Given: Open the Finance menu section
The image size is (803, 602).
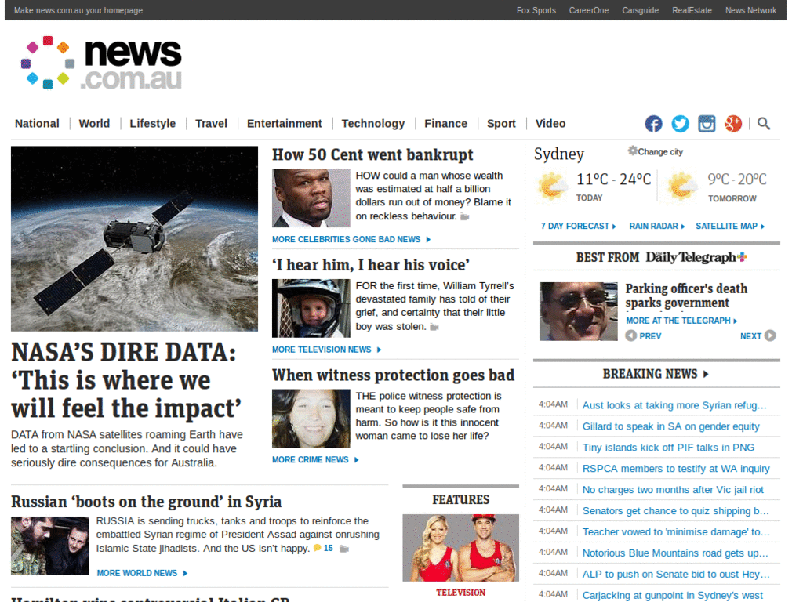Looking at the screenshot, I should pyautogui.click(x=445, y=123).
